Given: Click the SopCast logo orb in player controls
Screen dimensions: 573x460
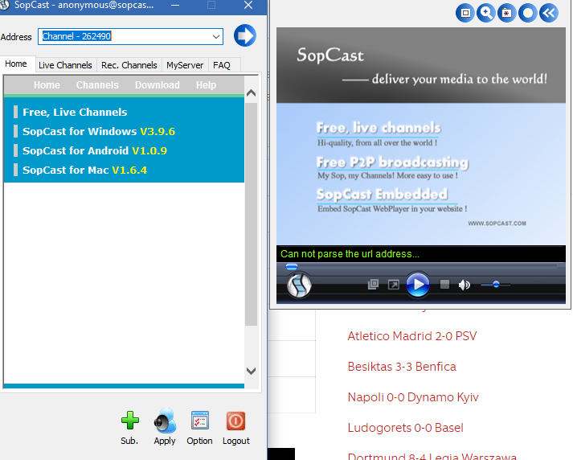Looking at the screenshot, I should pyautogui.click(x=299, y=285).
